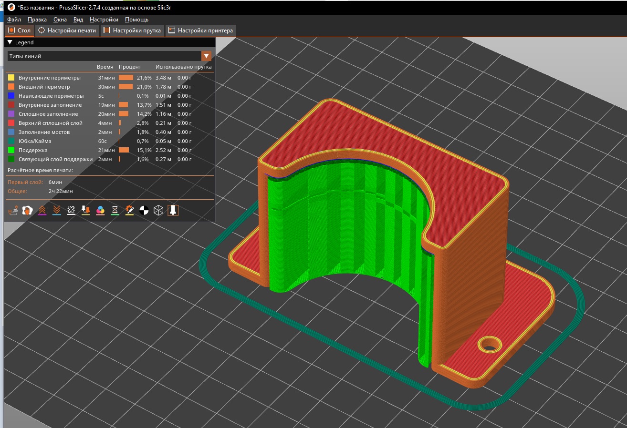Click the 3.48 м filament length value

point(164,78)
